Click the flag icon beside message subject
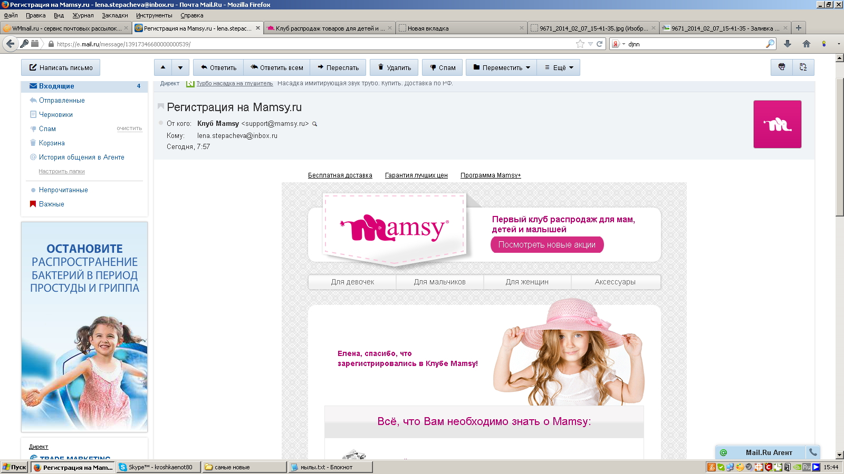 (161, 106)
